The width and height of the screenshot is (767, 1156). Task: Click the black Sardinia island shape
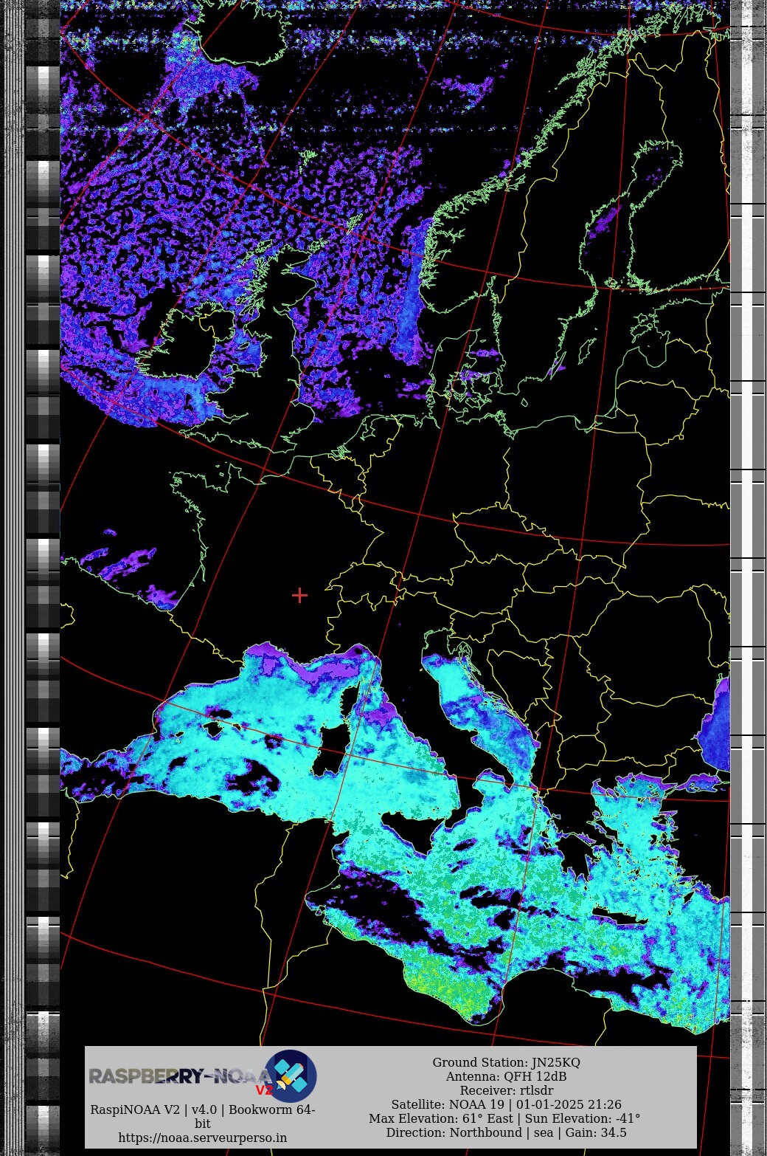tap(327, 754)
